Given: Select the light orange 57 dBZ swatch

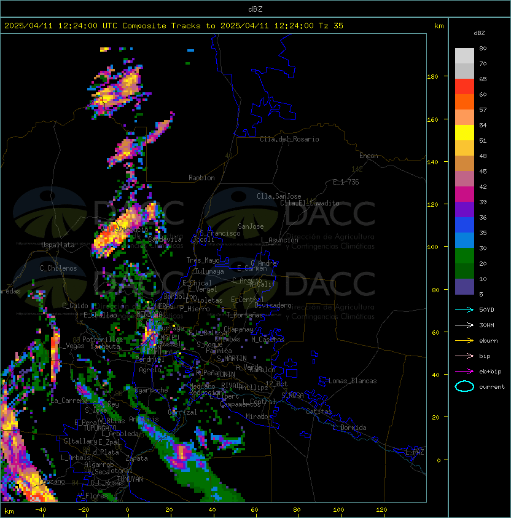Looking at the screenshot, I should 464,118.
